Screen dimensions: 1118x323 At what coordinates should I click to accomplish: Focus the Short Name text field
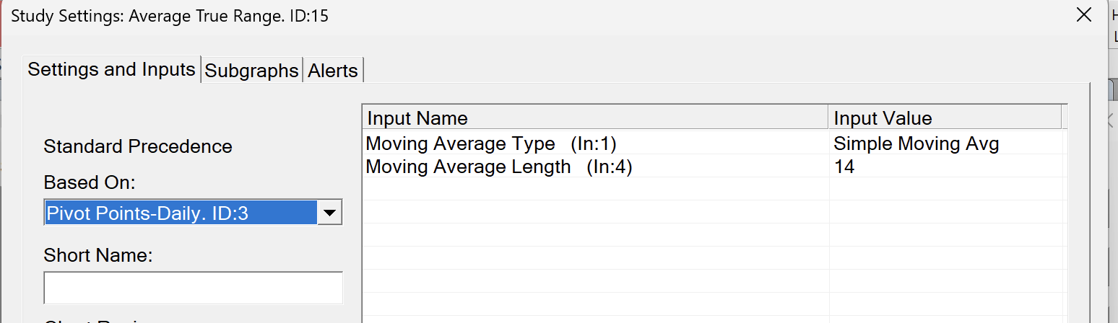coord(193,288)
